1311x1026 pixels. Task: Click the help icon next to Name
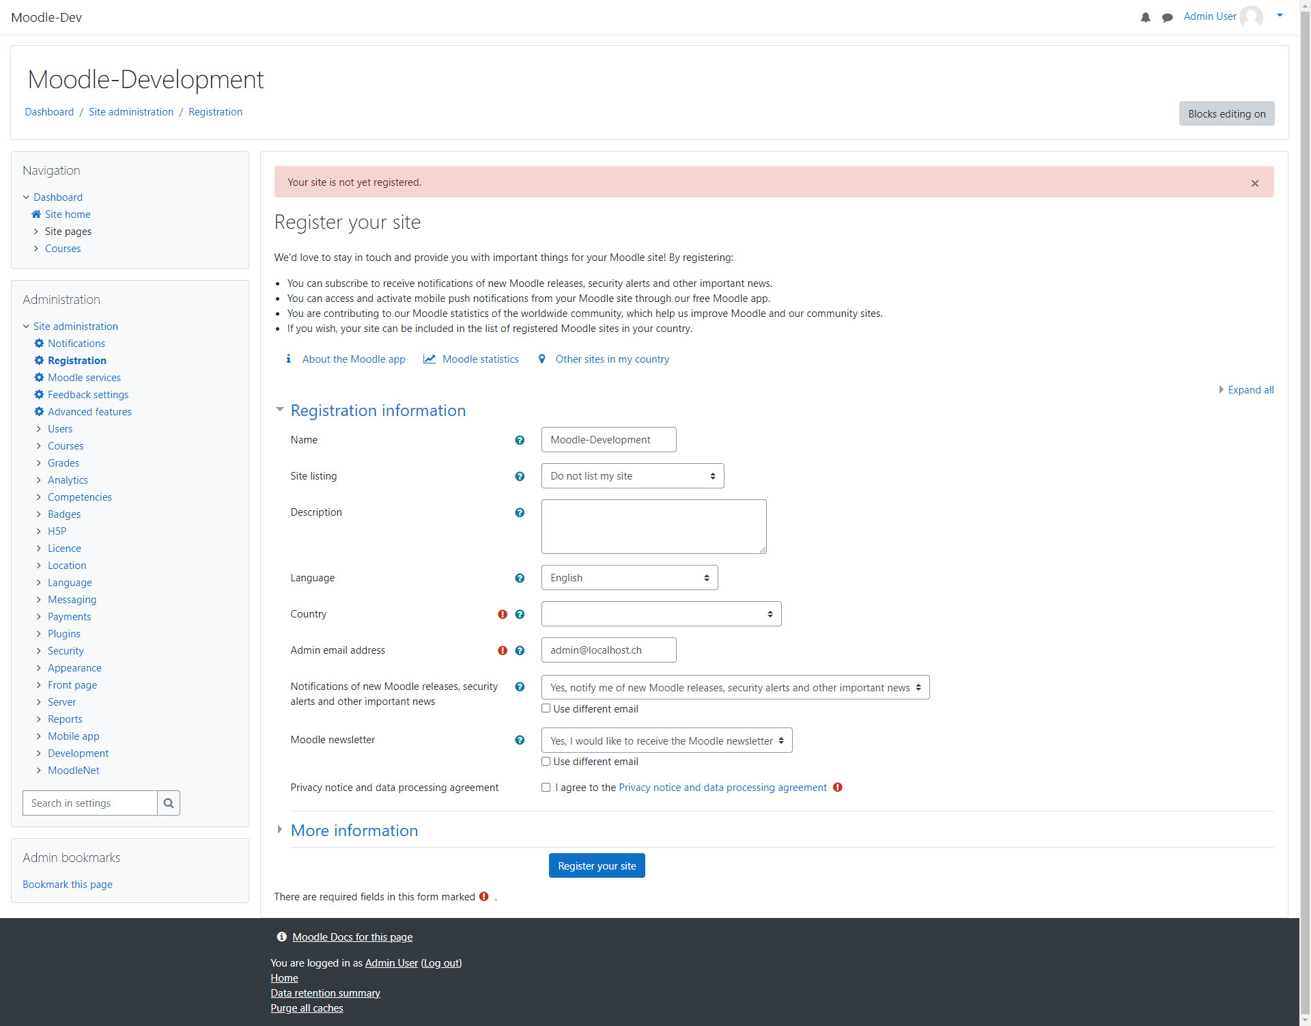(x=520, y=441)
